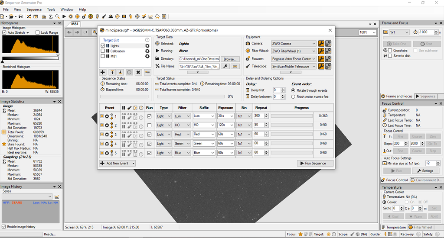
Task: Enable Crosshairs in Frame and Focus
Action: tap(390, 51)
